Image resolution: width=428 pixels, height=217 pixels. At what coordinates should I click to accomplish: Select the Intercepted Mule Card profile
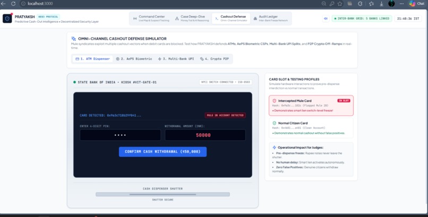tap(311, 105)
